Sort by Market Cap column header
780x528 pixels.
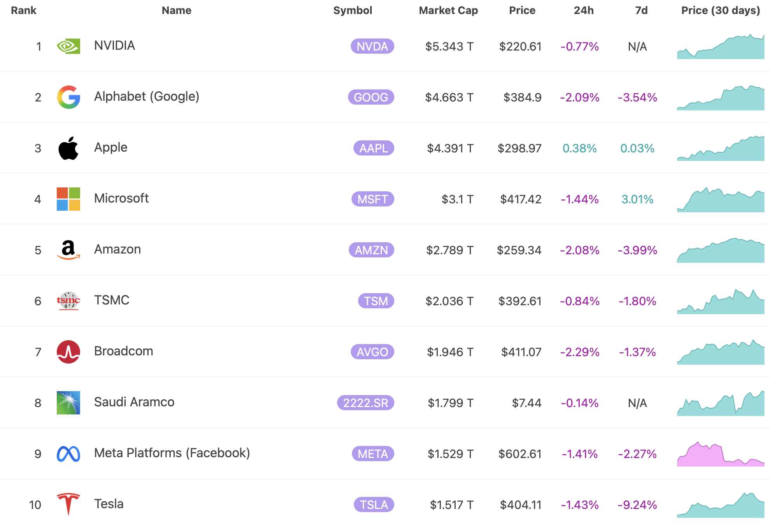(x=448, y=10)
